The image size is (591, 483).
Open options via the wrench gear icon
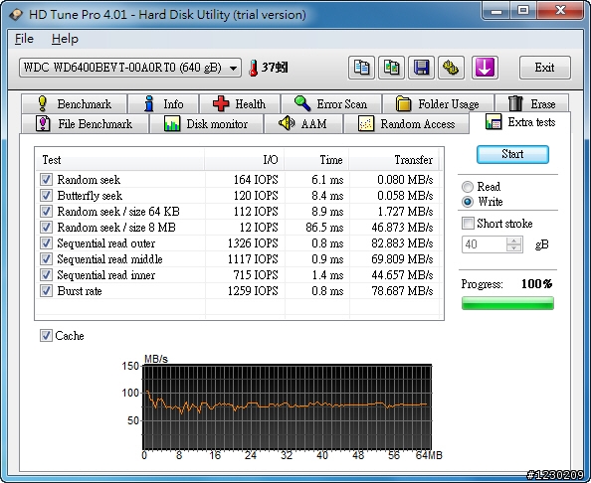(451, 68)
